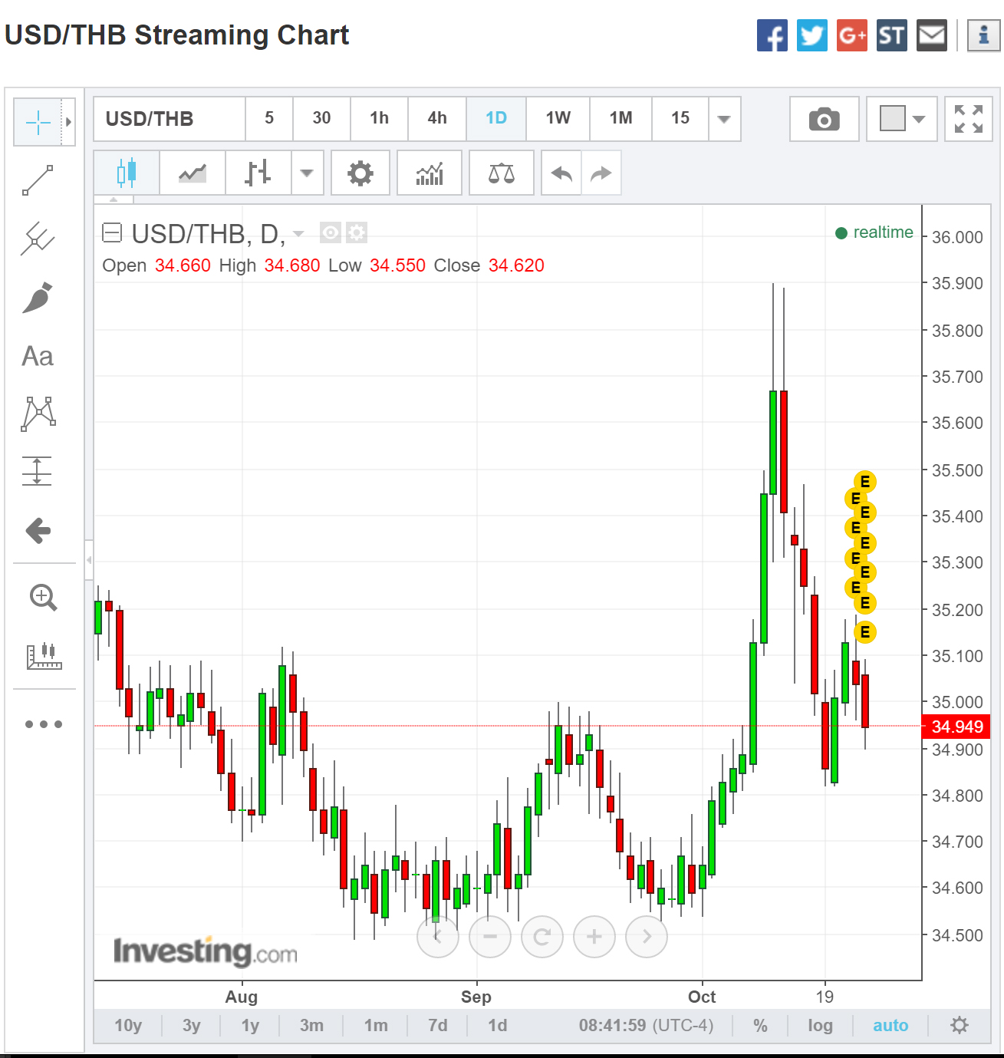Zoom out chart with minus button

tap(490, 937)
